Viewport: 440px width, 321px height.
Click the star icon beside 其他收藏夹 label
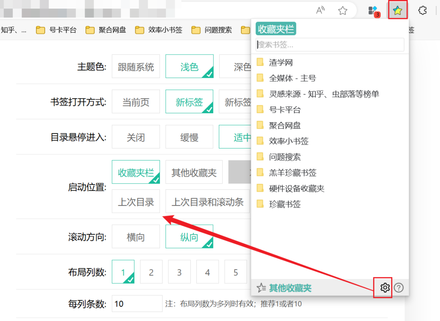point(261,288)
